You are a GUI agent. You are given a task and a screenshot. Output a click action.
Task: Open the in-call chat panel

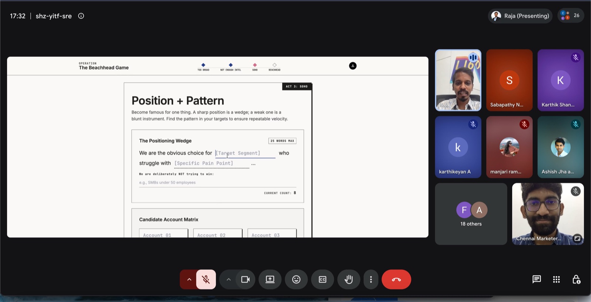(537, 279)
